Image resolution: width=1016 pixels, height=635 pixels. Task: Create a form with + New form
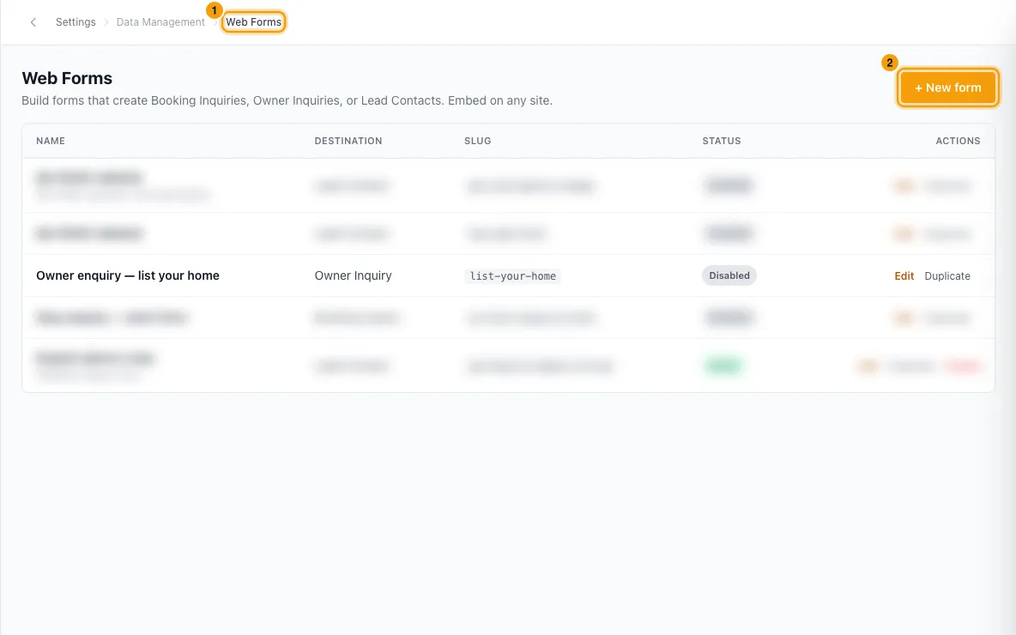pos(947,88)
